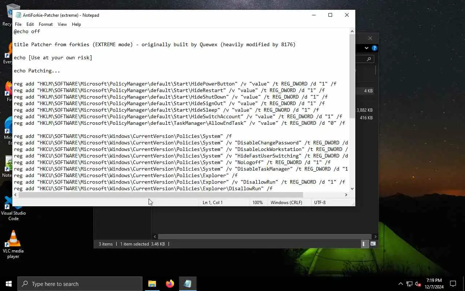The height and width of the screenshot is (291, 465).
Task: Click the NoLogoff registry line
Action: 172,163
